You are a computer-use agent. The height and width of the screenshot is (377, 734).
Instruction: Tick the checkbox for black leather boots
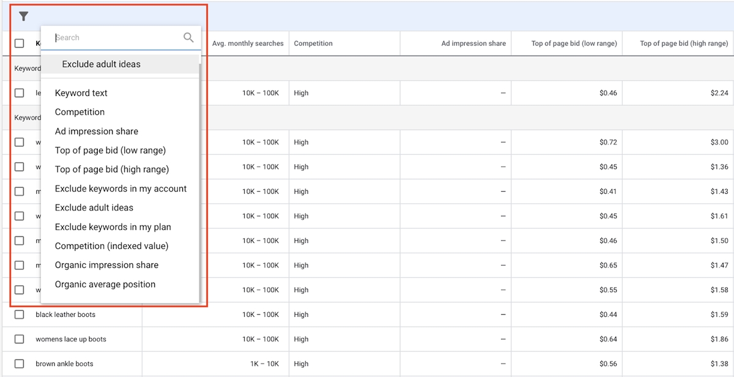(20, 315)
